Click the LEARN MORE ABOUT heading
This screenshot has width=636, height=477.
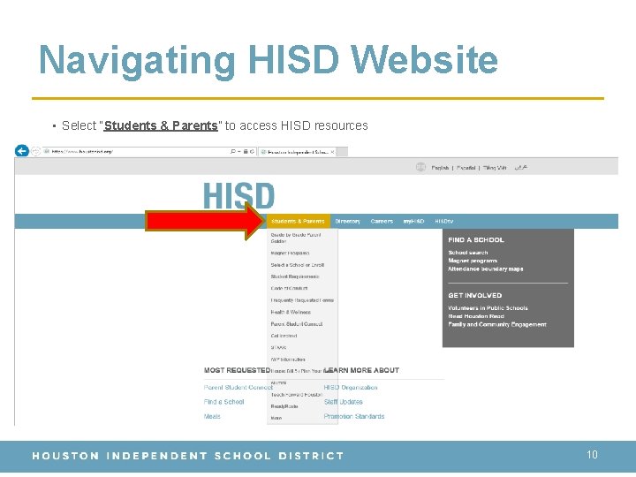point(362,370)
